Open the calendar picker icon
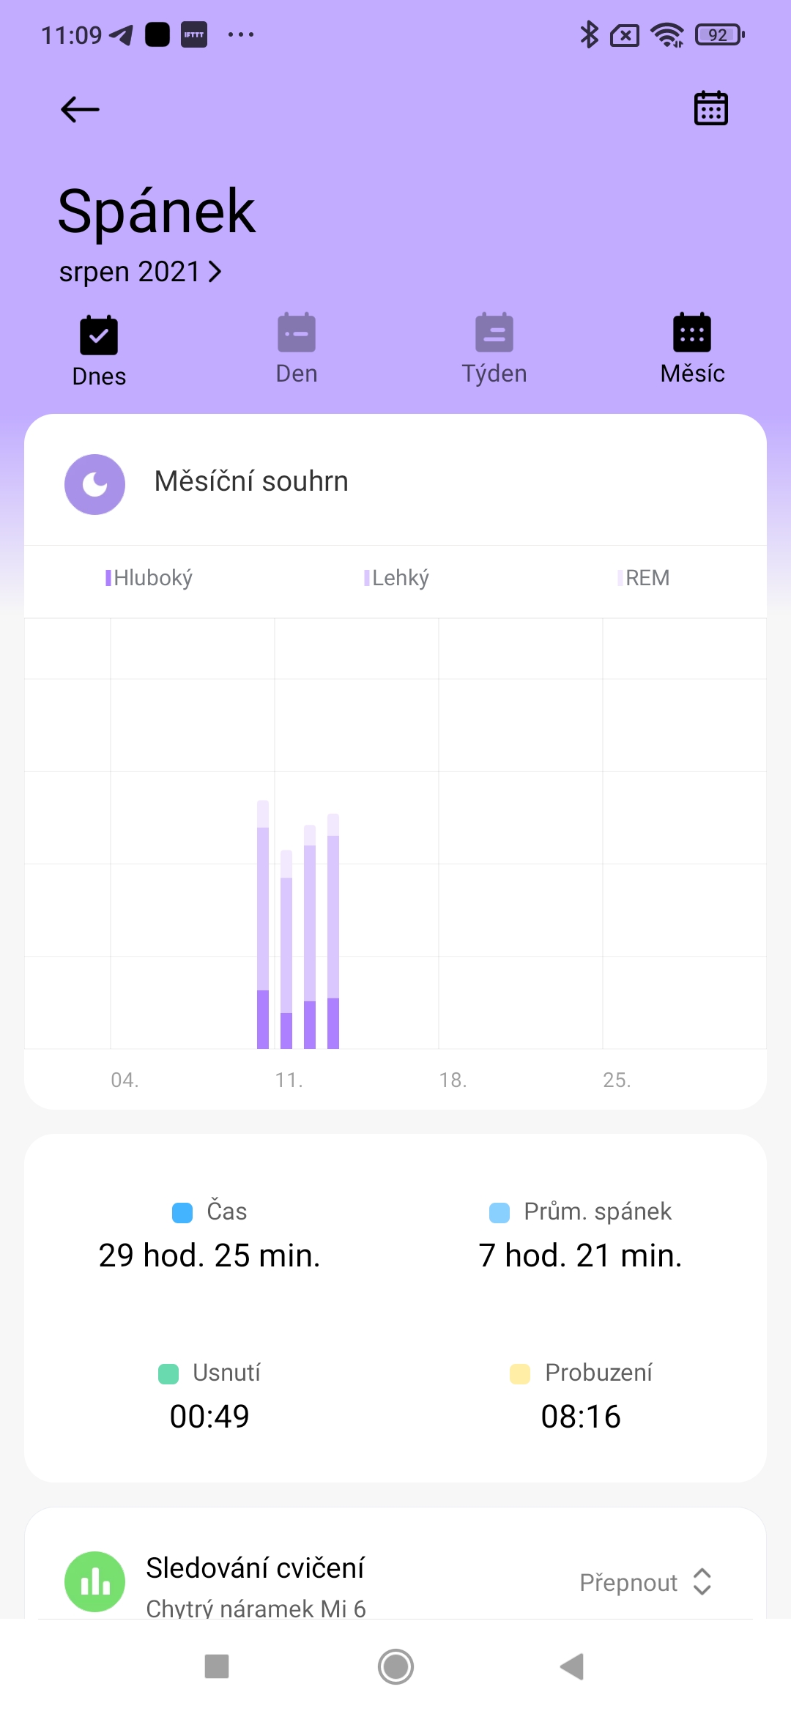791x1714 pixels. pos(710,108)
